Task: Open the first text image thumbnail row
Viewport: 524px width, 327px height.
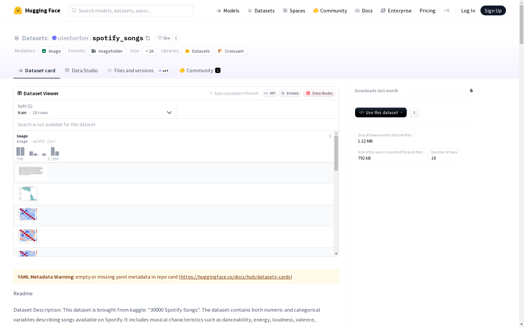Action: coord(32,173)
